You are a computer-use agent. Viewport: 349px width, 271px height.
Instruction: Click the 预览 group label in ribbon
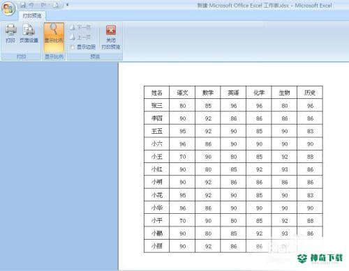pos(95,56)
